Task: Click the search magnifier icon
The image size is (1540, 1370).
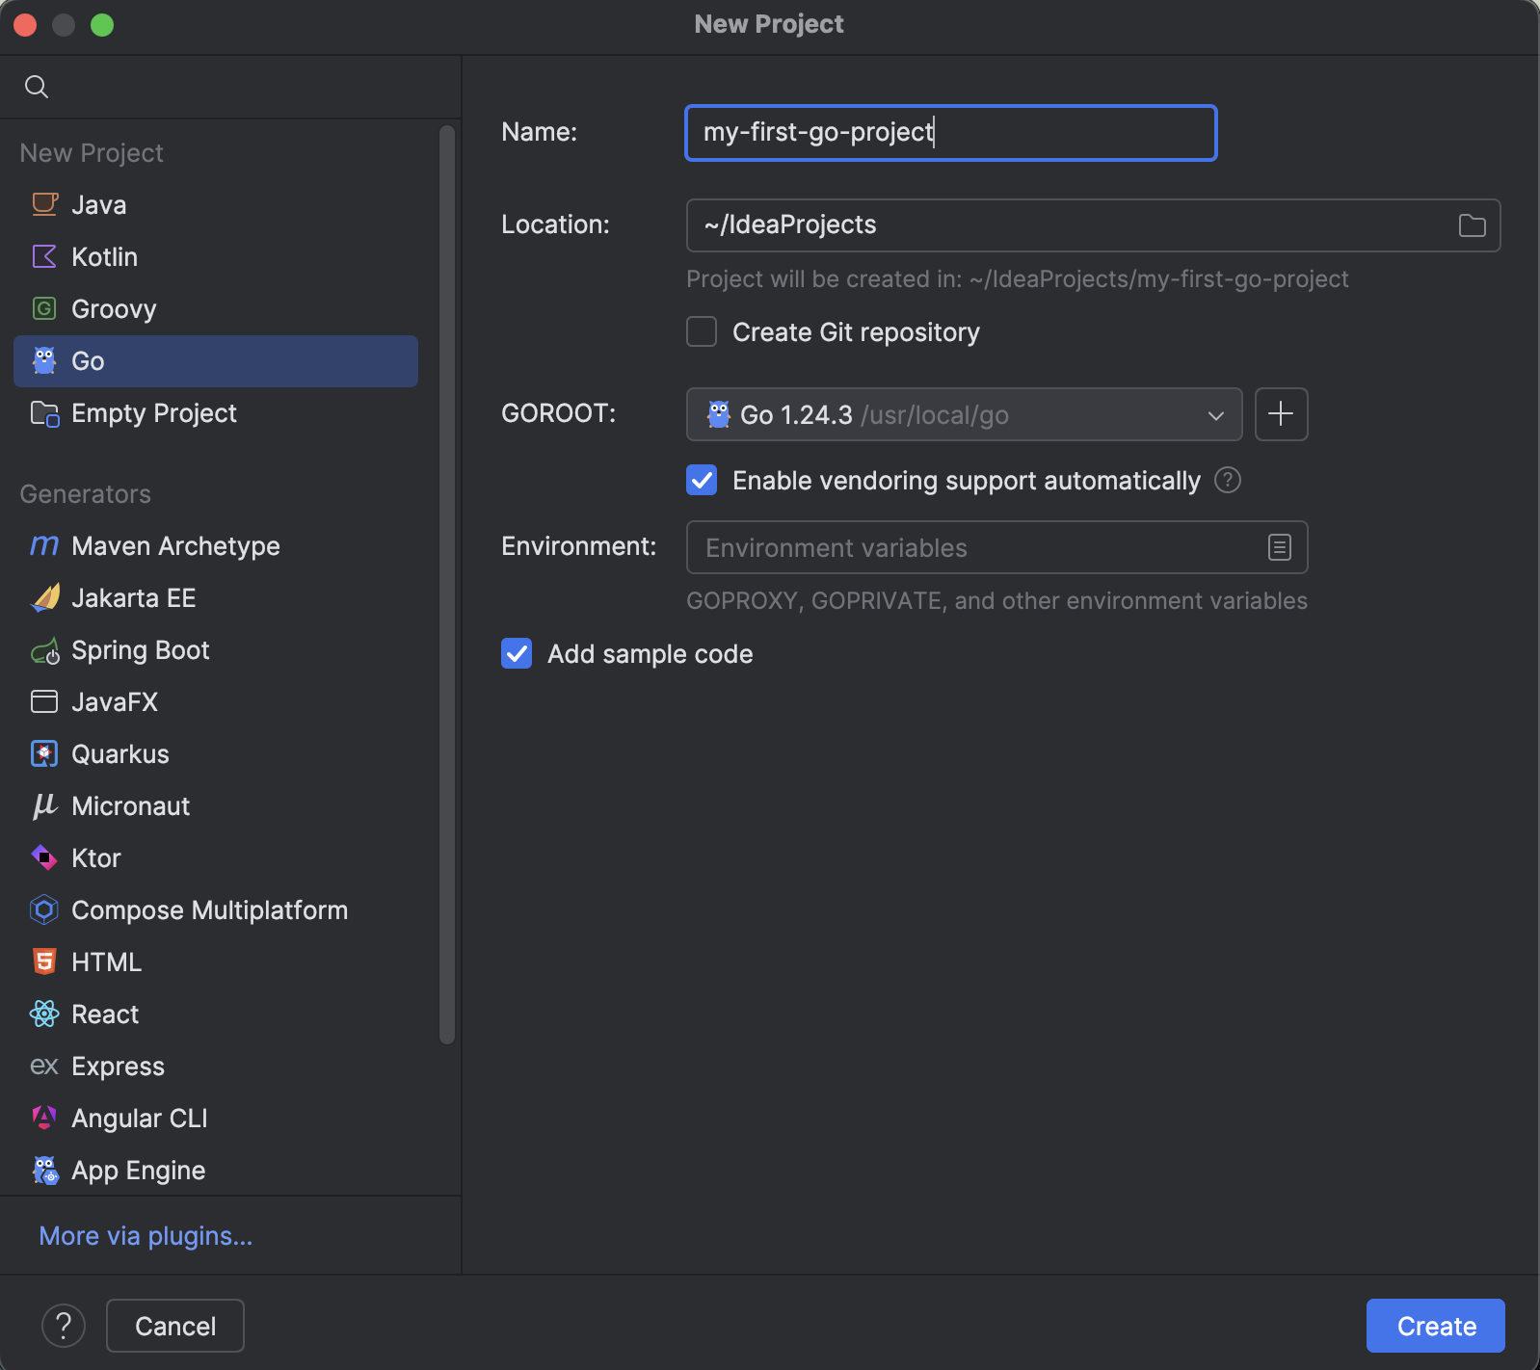Action: click(x=37, y=87)
